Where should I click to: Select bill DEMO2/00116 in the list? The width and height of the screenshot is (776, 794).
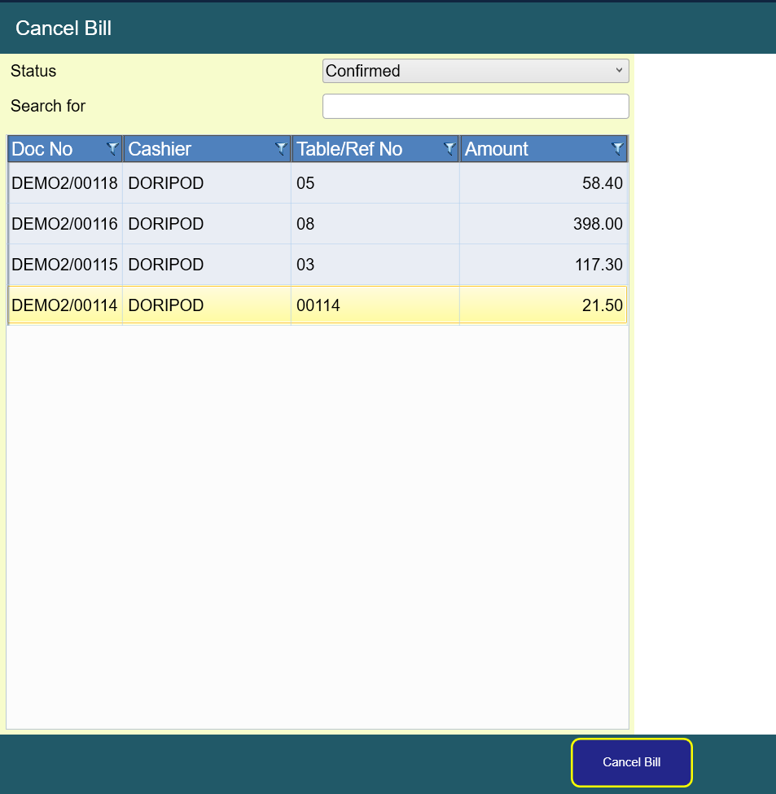65,224
